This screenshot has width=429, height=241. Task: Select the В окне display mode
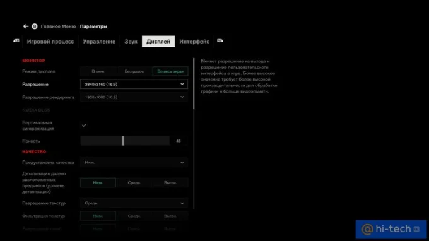[x=98, y=71]
